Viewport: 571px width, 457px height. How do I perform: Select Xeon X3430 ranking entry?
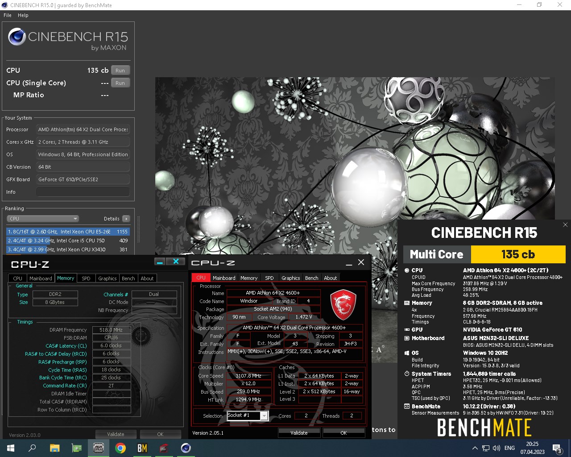tap(68, 249)
